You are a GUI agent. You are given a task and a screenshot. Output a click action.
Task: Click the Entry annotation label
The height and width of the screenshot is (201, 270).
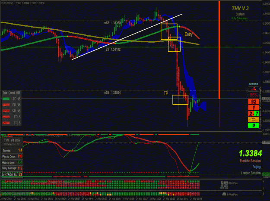tap(188, 34)
